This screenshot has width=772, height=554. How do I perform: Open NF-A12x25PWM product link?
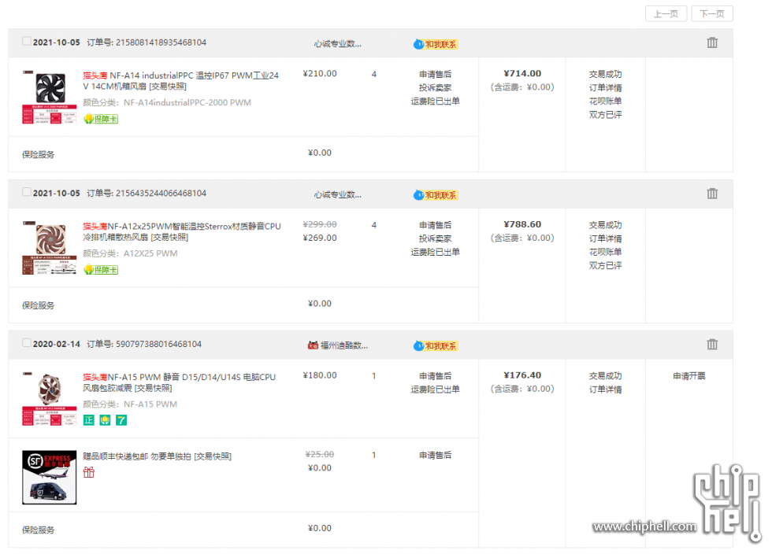(182, 231)
